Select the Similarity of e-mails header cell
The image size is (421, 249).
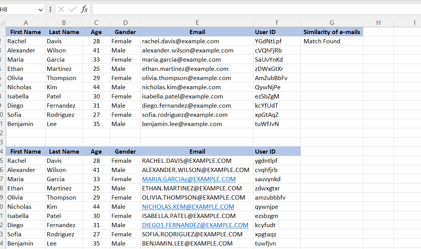pos(331,32)
